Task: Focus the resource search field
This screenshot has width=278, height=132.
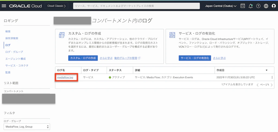Action: (x=137, y=6)
